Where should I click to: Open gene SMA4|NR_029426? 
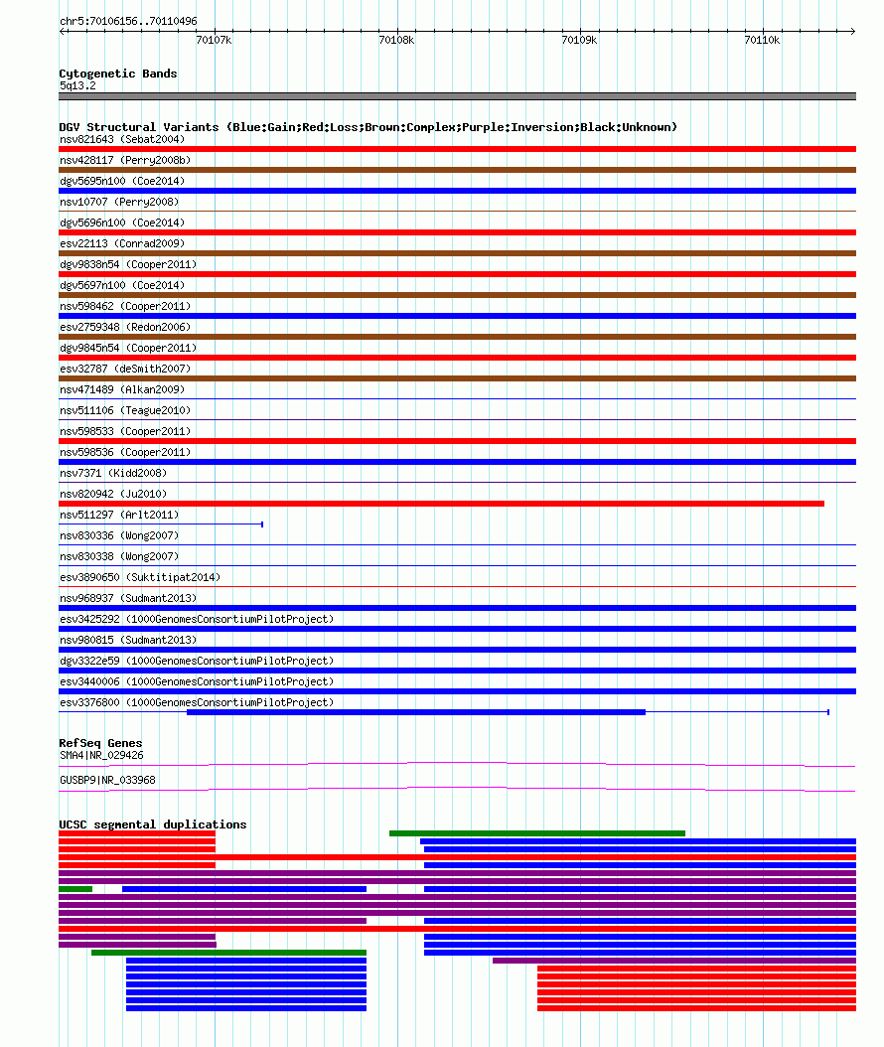(101, 756)
